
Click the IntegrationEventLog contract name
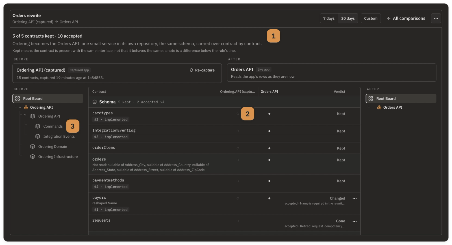(x=114, y=130)
